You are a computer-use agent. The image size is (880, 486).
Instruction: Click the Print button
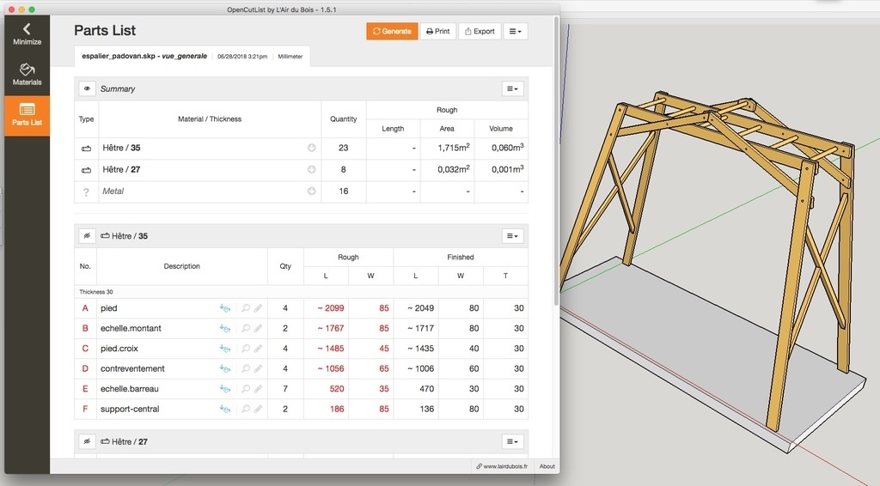[437, 32]
